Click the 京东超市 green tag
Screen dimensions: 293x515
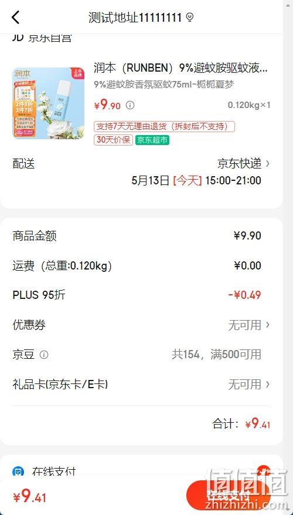(x=152, y=140)
